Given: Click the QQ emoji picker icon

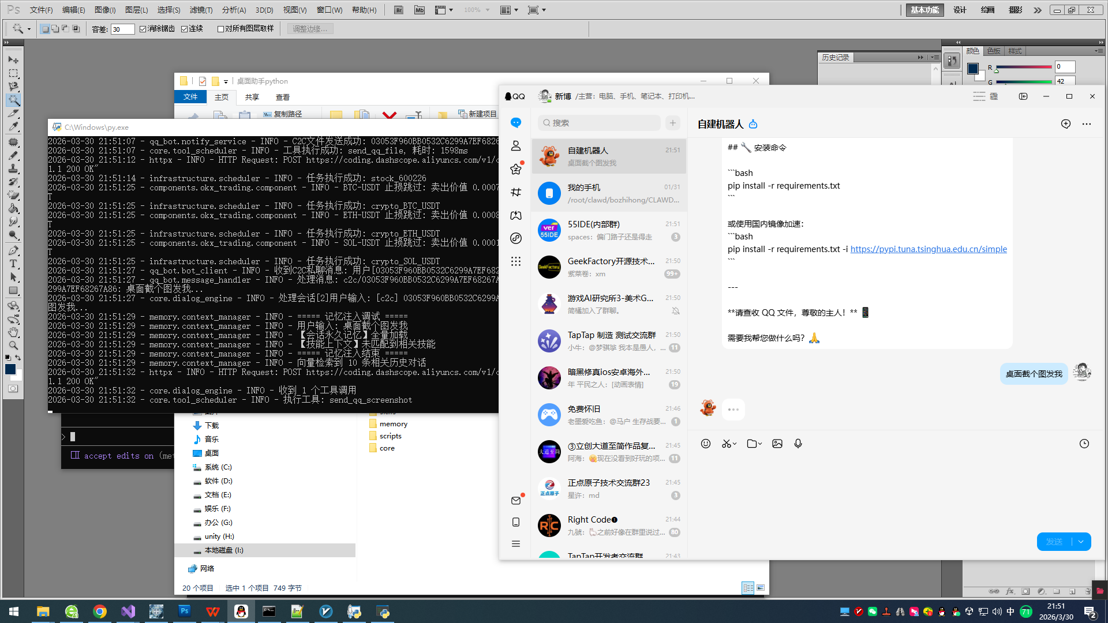Looking at the screenshot, I should click(x=705, y=444).
